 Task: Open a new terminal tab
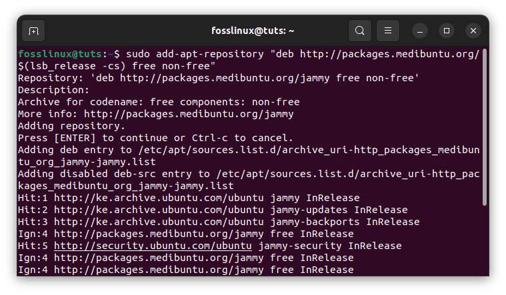[x=33, y=31]
